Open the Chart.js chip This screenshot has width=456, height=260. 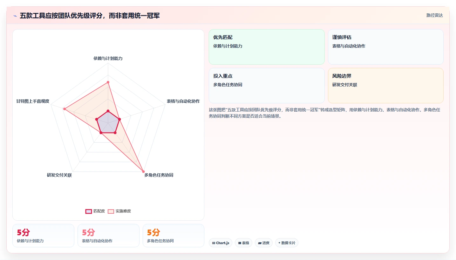[x=221, y=243]
